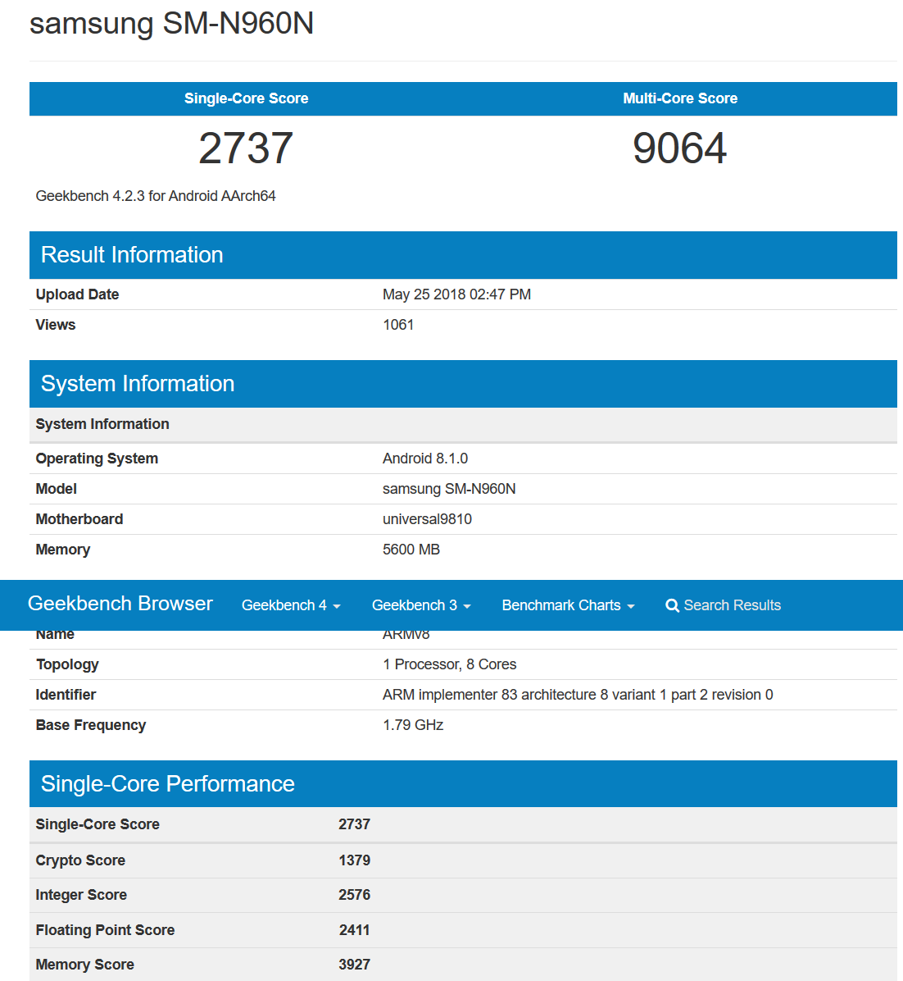The width and height of the screenshot is (903, 981).
Task: Expand the Geekbench 3 dropdown menu
Action: [x=420, y=605]
